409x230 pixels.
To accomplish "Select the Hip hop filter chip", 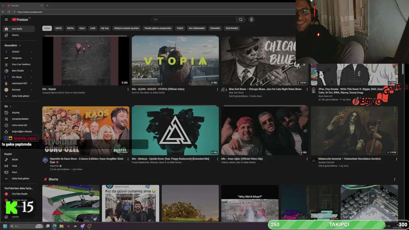I will 105,28.
